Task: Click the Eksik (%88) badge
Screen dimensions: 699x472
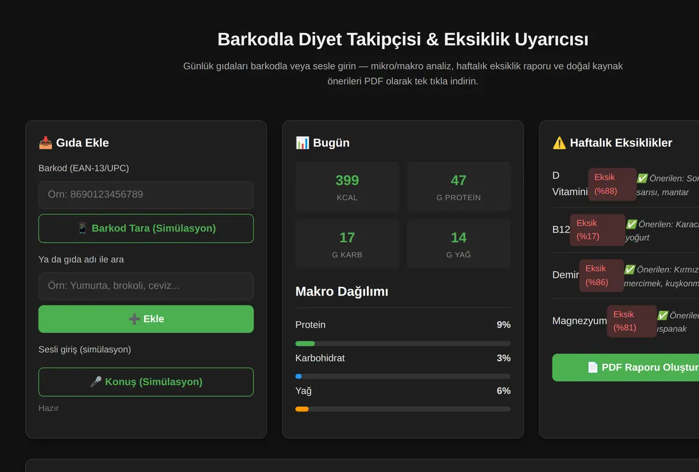Action: (x=612, y=184)
